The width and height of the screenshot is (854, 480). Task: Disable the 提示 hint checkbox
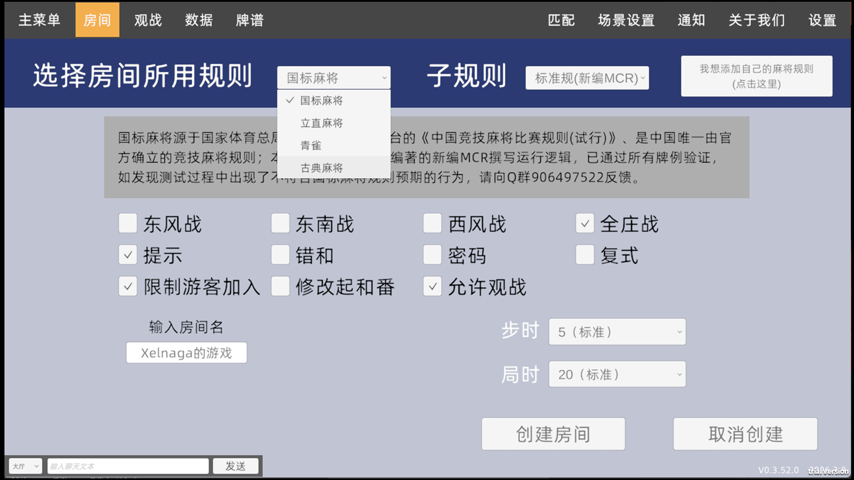coord(128,255)
